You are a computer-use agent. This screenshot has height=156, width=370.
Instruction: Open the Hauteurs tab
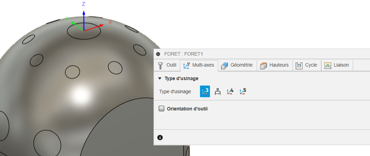[x=275, y=65]
